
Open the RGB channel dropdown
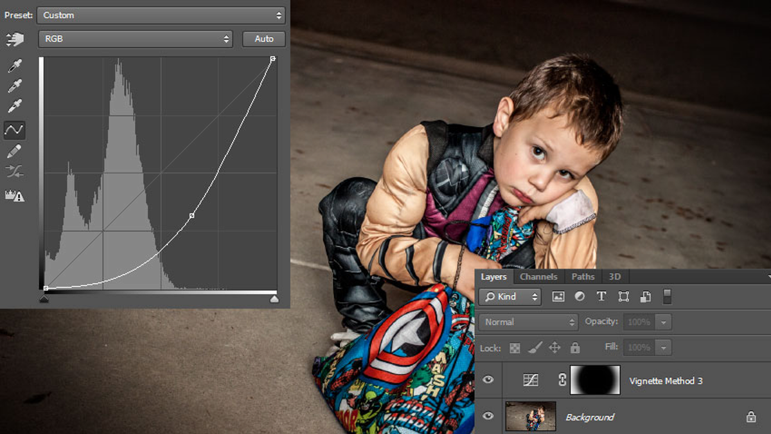click(136, 39)
